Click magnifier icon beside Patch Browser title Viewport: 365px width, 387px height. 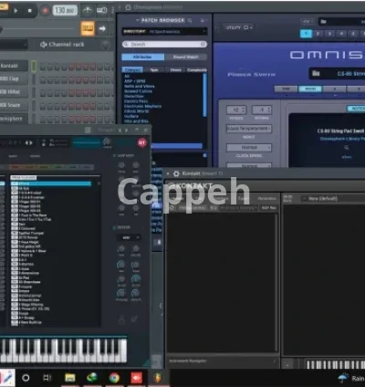coord(190,20)
